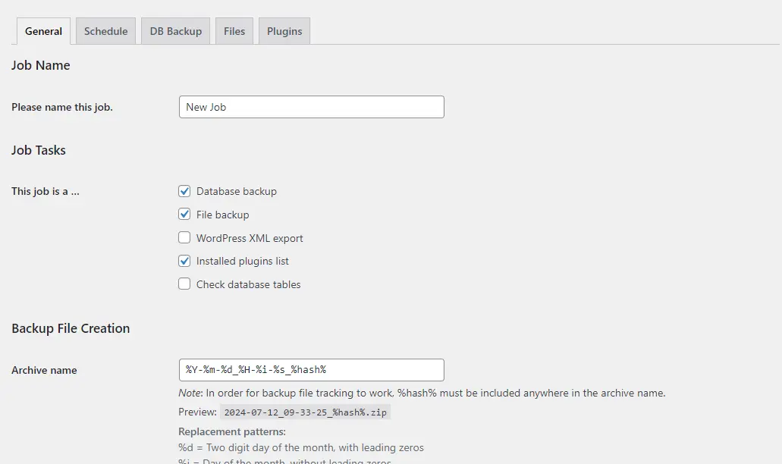
Task: Click the 'This job is a ...' label
Action: (x=46, y=191)
